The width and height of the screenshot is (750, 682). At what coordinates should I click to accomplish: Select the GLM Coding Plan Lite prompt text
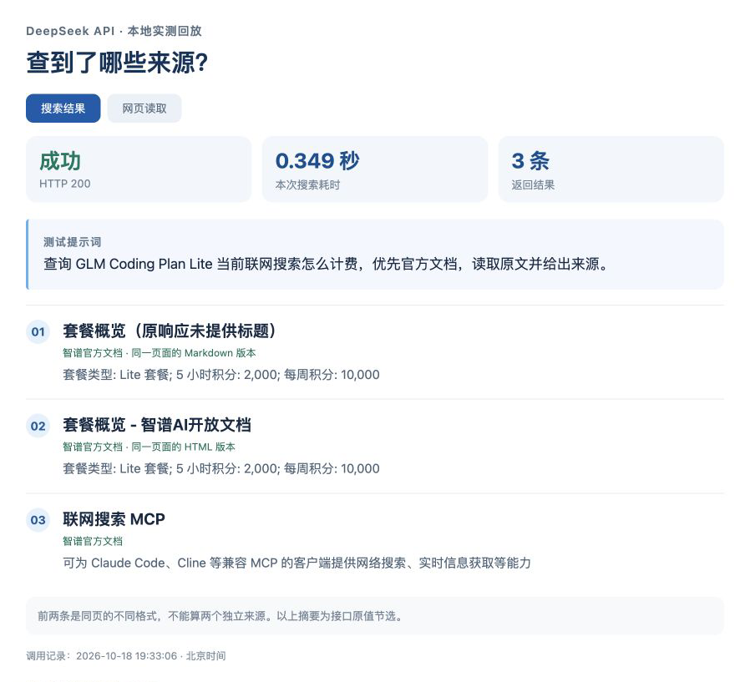pos(326,264)
